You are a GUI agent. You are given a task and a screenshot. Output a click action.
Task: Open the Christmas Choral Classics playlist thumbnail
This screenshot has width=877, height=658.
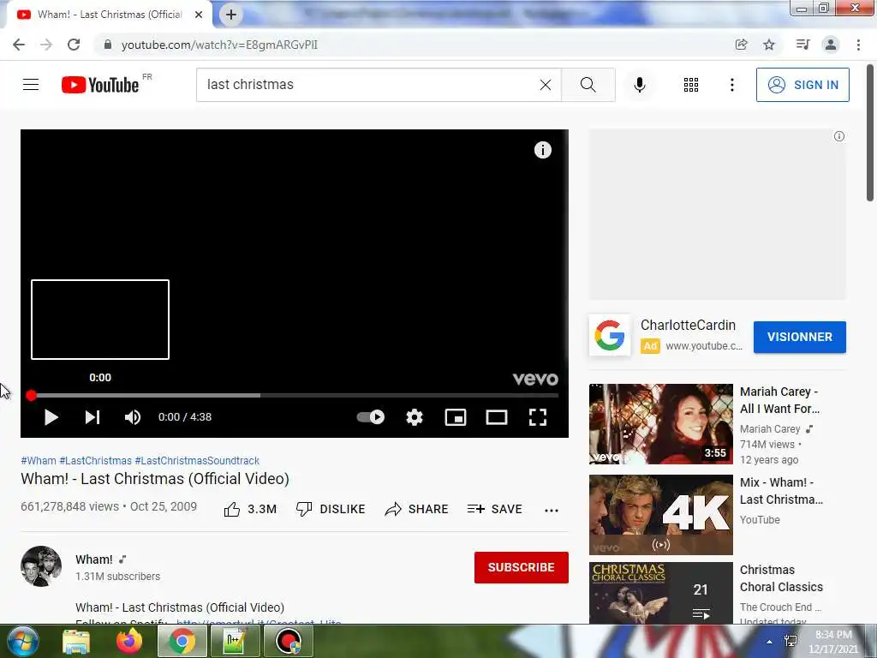tap(661, 593)
